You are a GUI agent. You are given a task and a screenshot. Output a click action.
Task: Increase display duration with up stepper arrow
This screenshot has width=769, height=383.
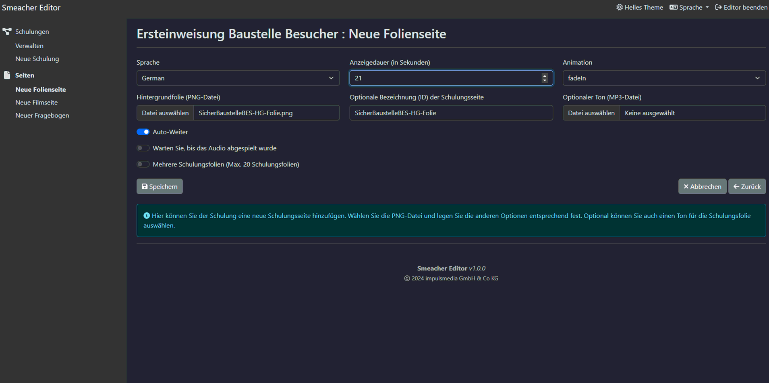point(545,76)
